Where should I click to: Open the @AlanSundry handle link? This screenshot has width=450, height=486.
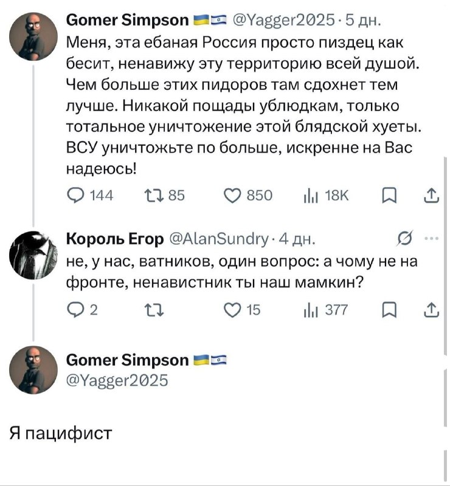[220, 239]
